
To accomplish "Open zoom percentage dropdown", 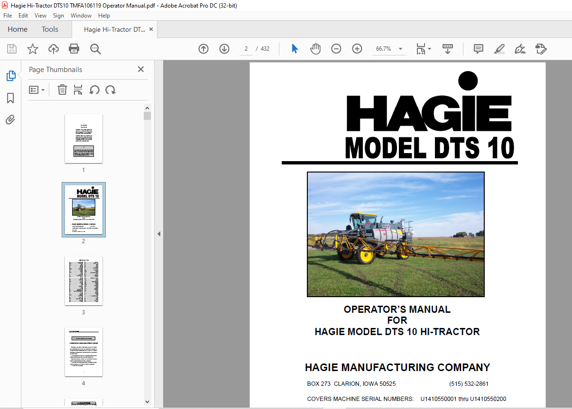I will pyautogui.click(x=400, y=49).
